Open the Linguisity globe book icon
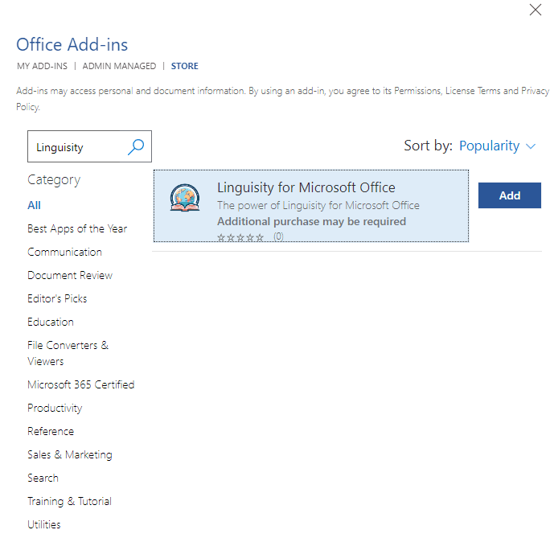 [x=185, y=198]
